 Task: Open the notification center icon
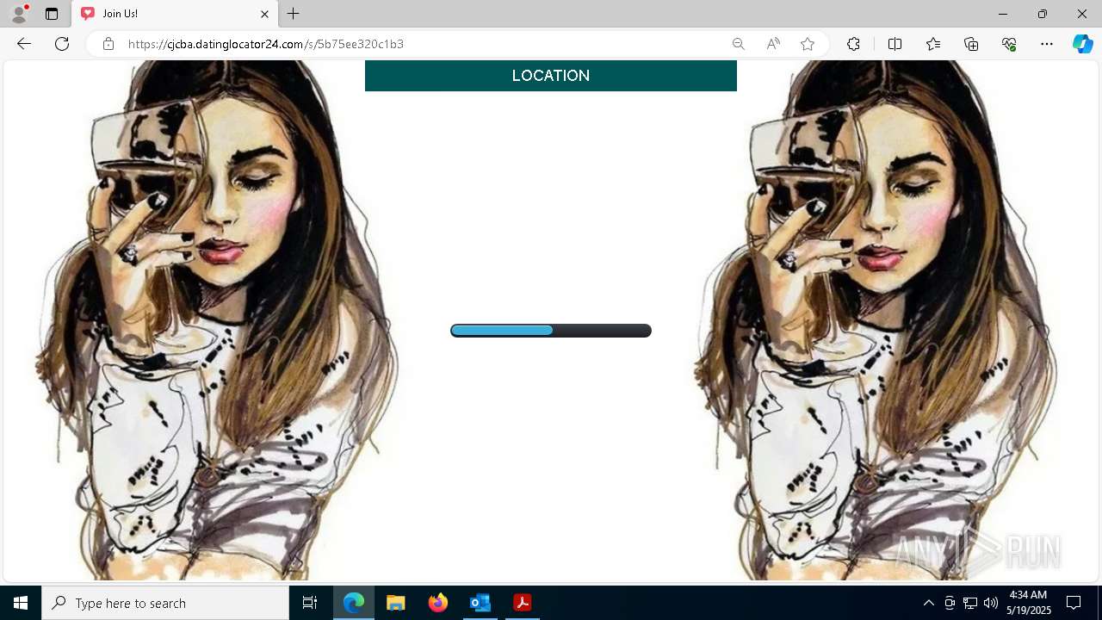(x=1074, y=603)
